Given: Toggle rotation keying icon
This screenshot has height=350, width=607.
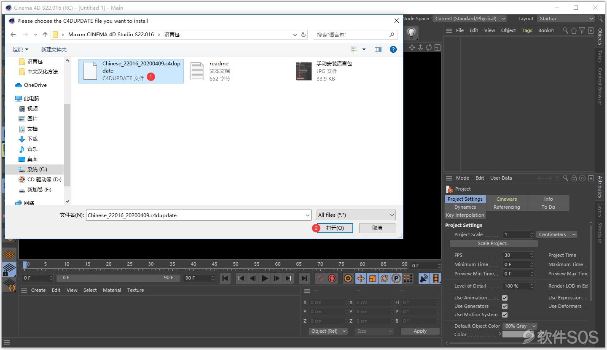Looking at the screenshot, I should 384,278.
